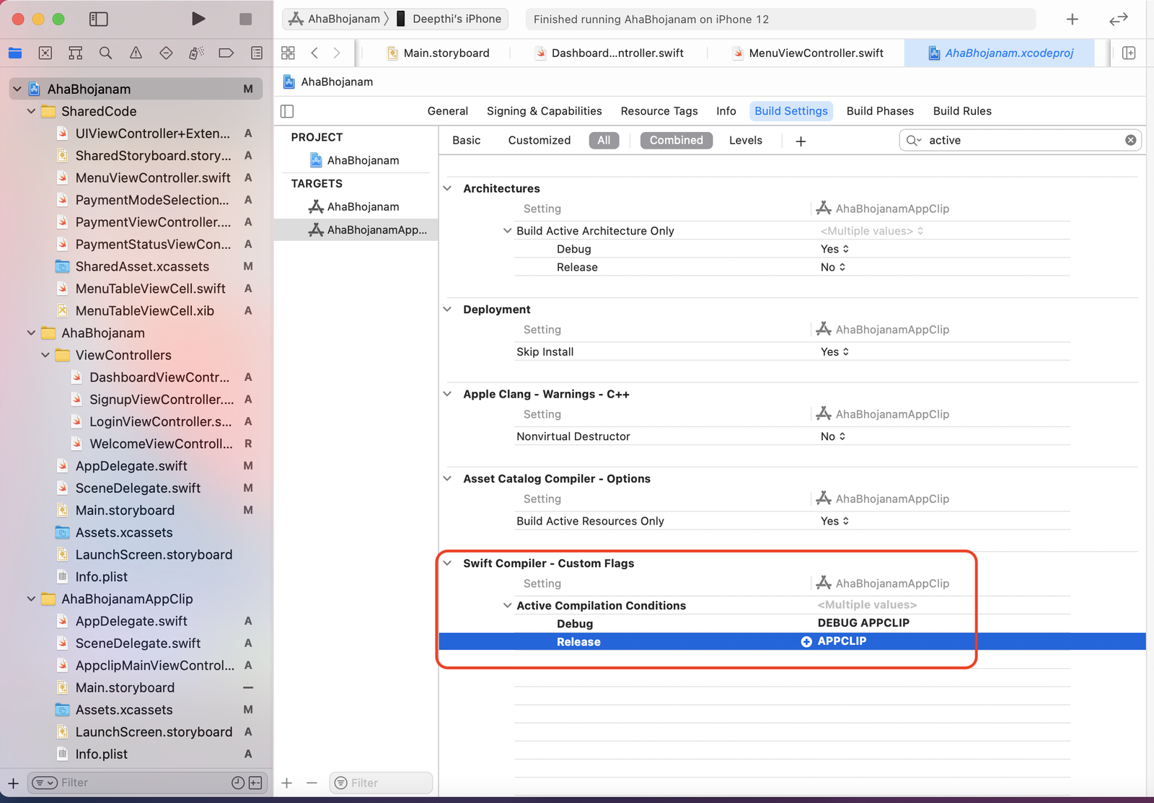1154x803 pixels.
Task: Change Debug architecture value Yes
Action: click(x=834, y=249)
